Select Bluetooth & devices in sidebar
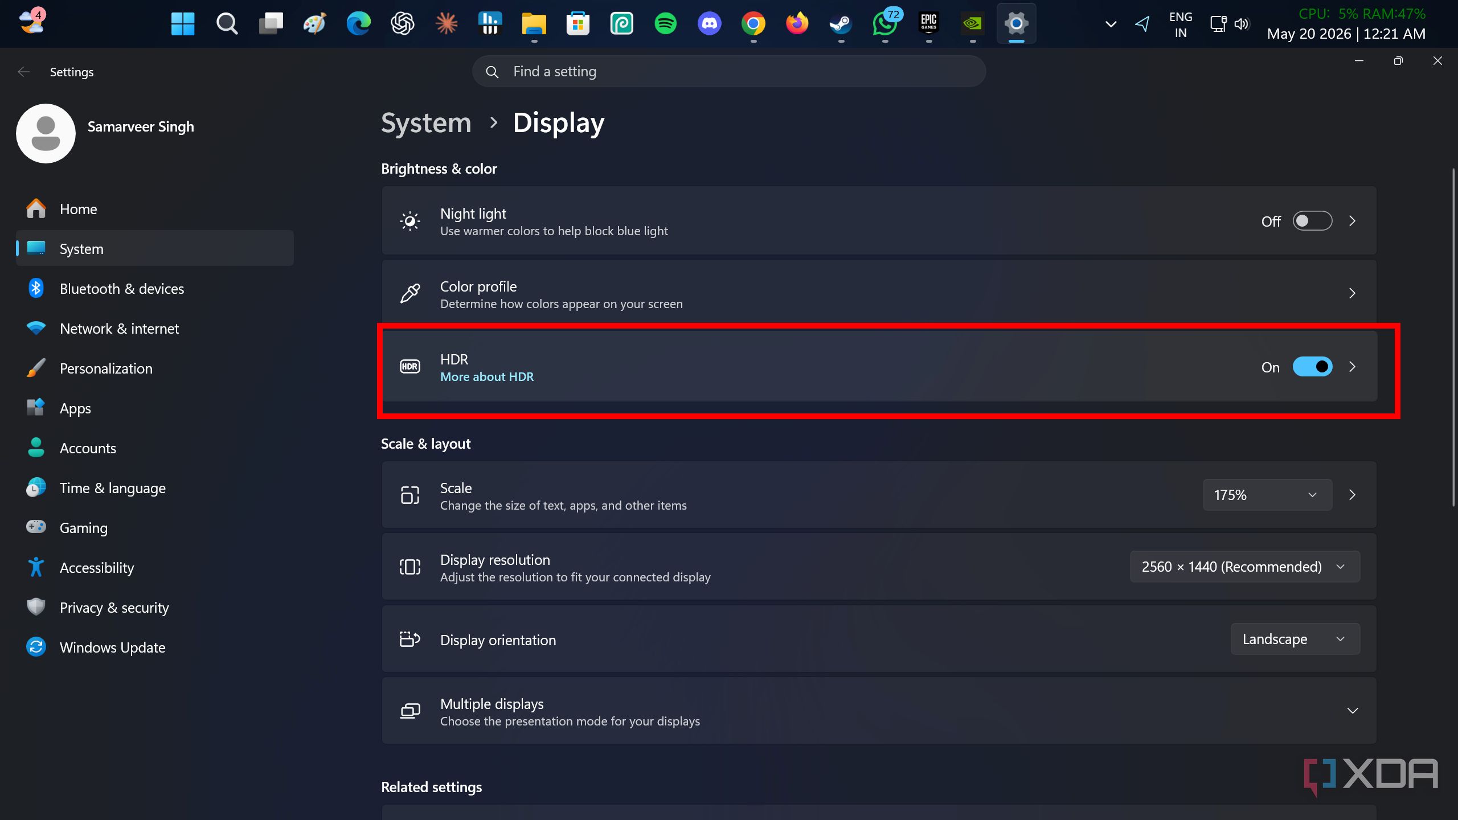The image size is (1458, 820). (155, 289)
